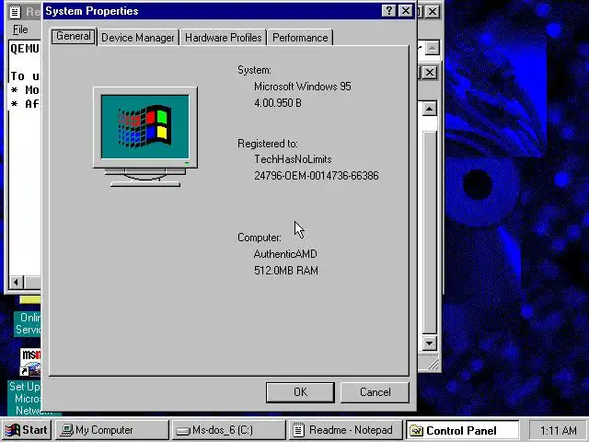Dismiss dialog with Cancel button

coord(375,392)
